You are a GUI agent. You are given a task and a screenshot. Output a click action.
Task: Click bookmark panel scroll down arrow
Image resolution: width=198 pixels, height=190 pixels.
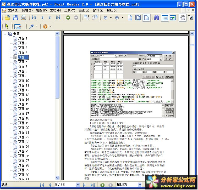pos(57,178)
